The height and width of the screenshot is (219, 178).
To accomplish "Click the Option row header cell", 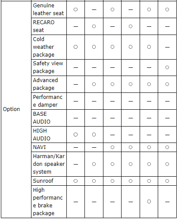I will coord(16,109).
